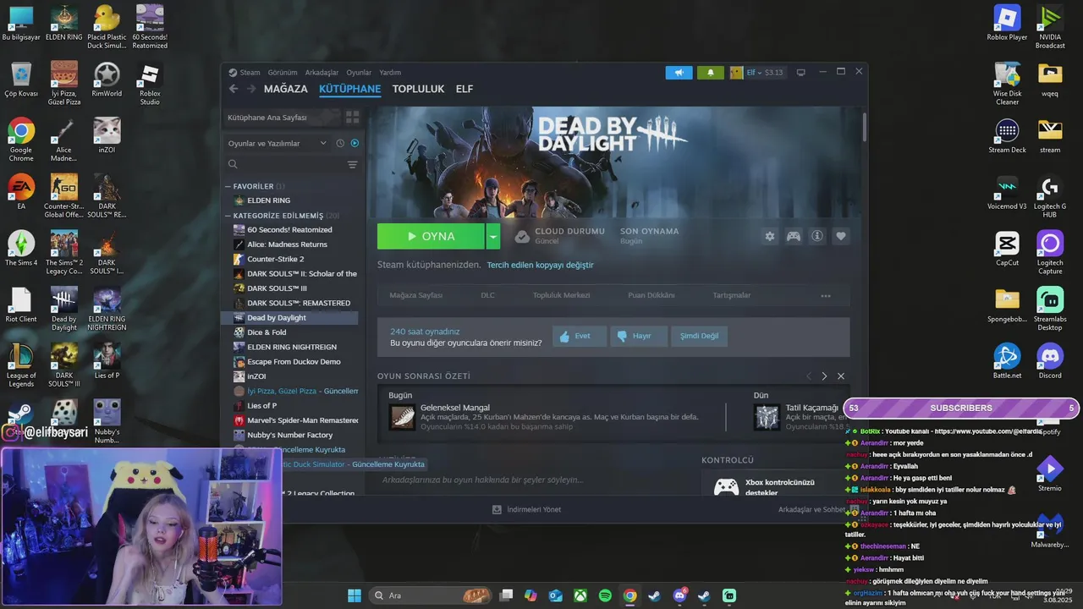Open Dead by Daylight settings gear
Viewport: 1083px width, 609px height.
[770, 236]
